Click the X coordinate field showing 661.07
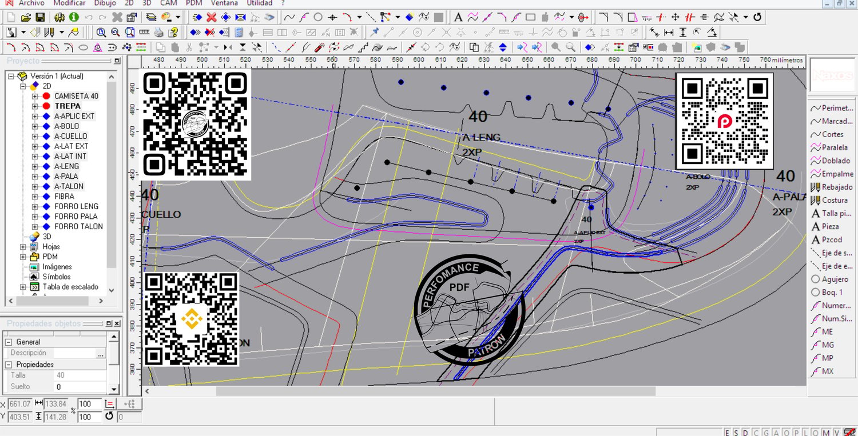 click(x=20, y=404)
